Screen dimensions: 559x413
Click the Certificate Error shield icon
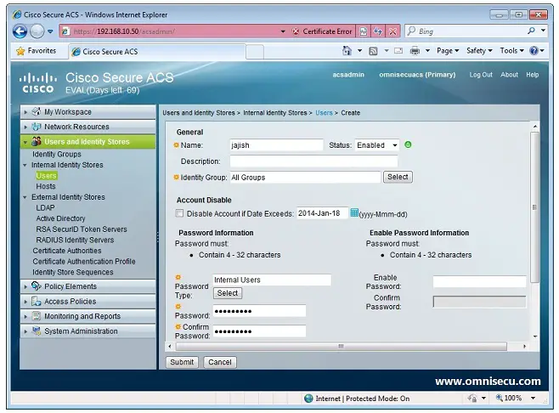coord(296,31)
